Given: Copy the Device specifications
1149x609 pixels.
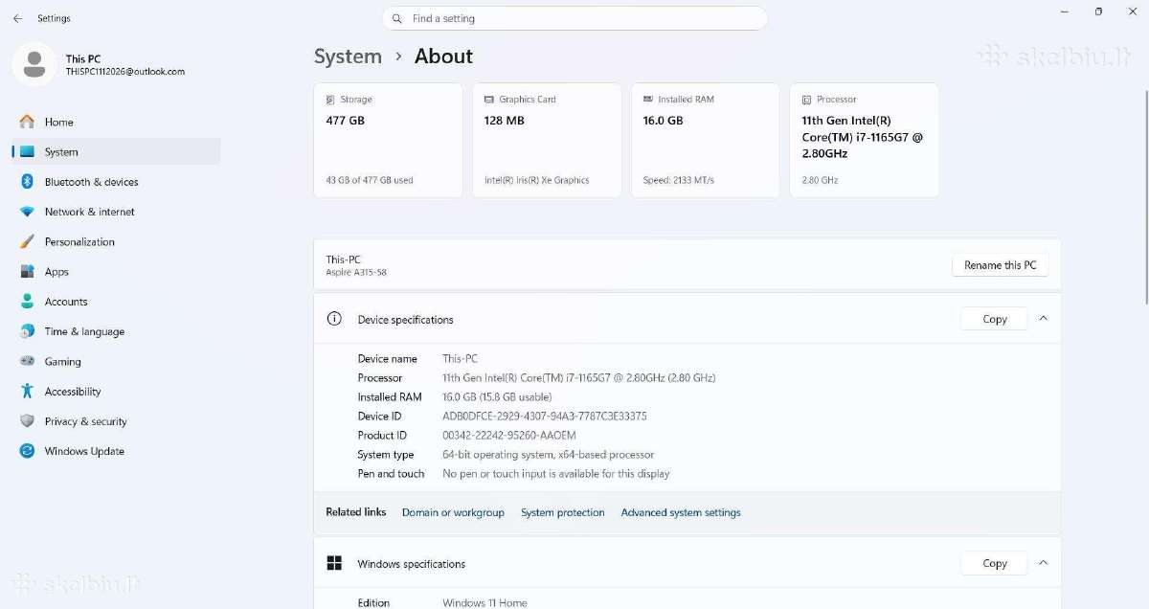Looking at the screenshot, I should [x=994, y=319].
